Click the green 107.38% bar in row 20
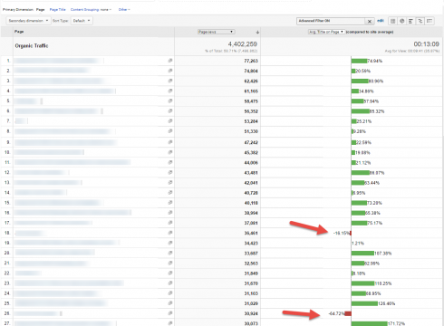Image resolution: width=444 pixels, height=326 pixels. coord(362,254)
